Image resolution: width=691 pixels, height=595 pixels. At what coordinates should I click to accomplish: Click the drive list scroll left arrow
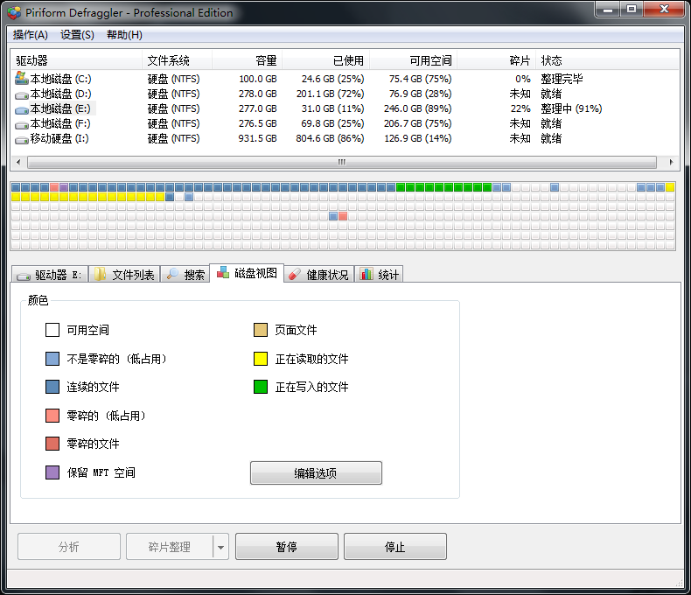tap(18, 162)
